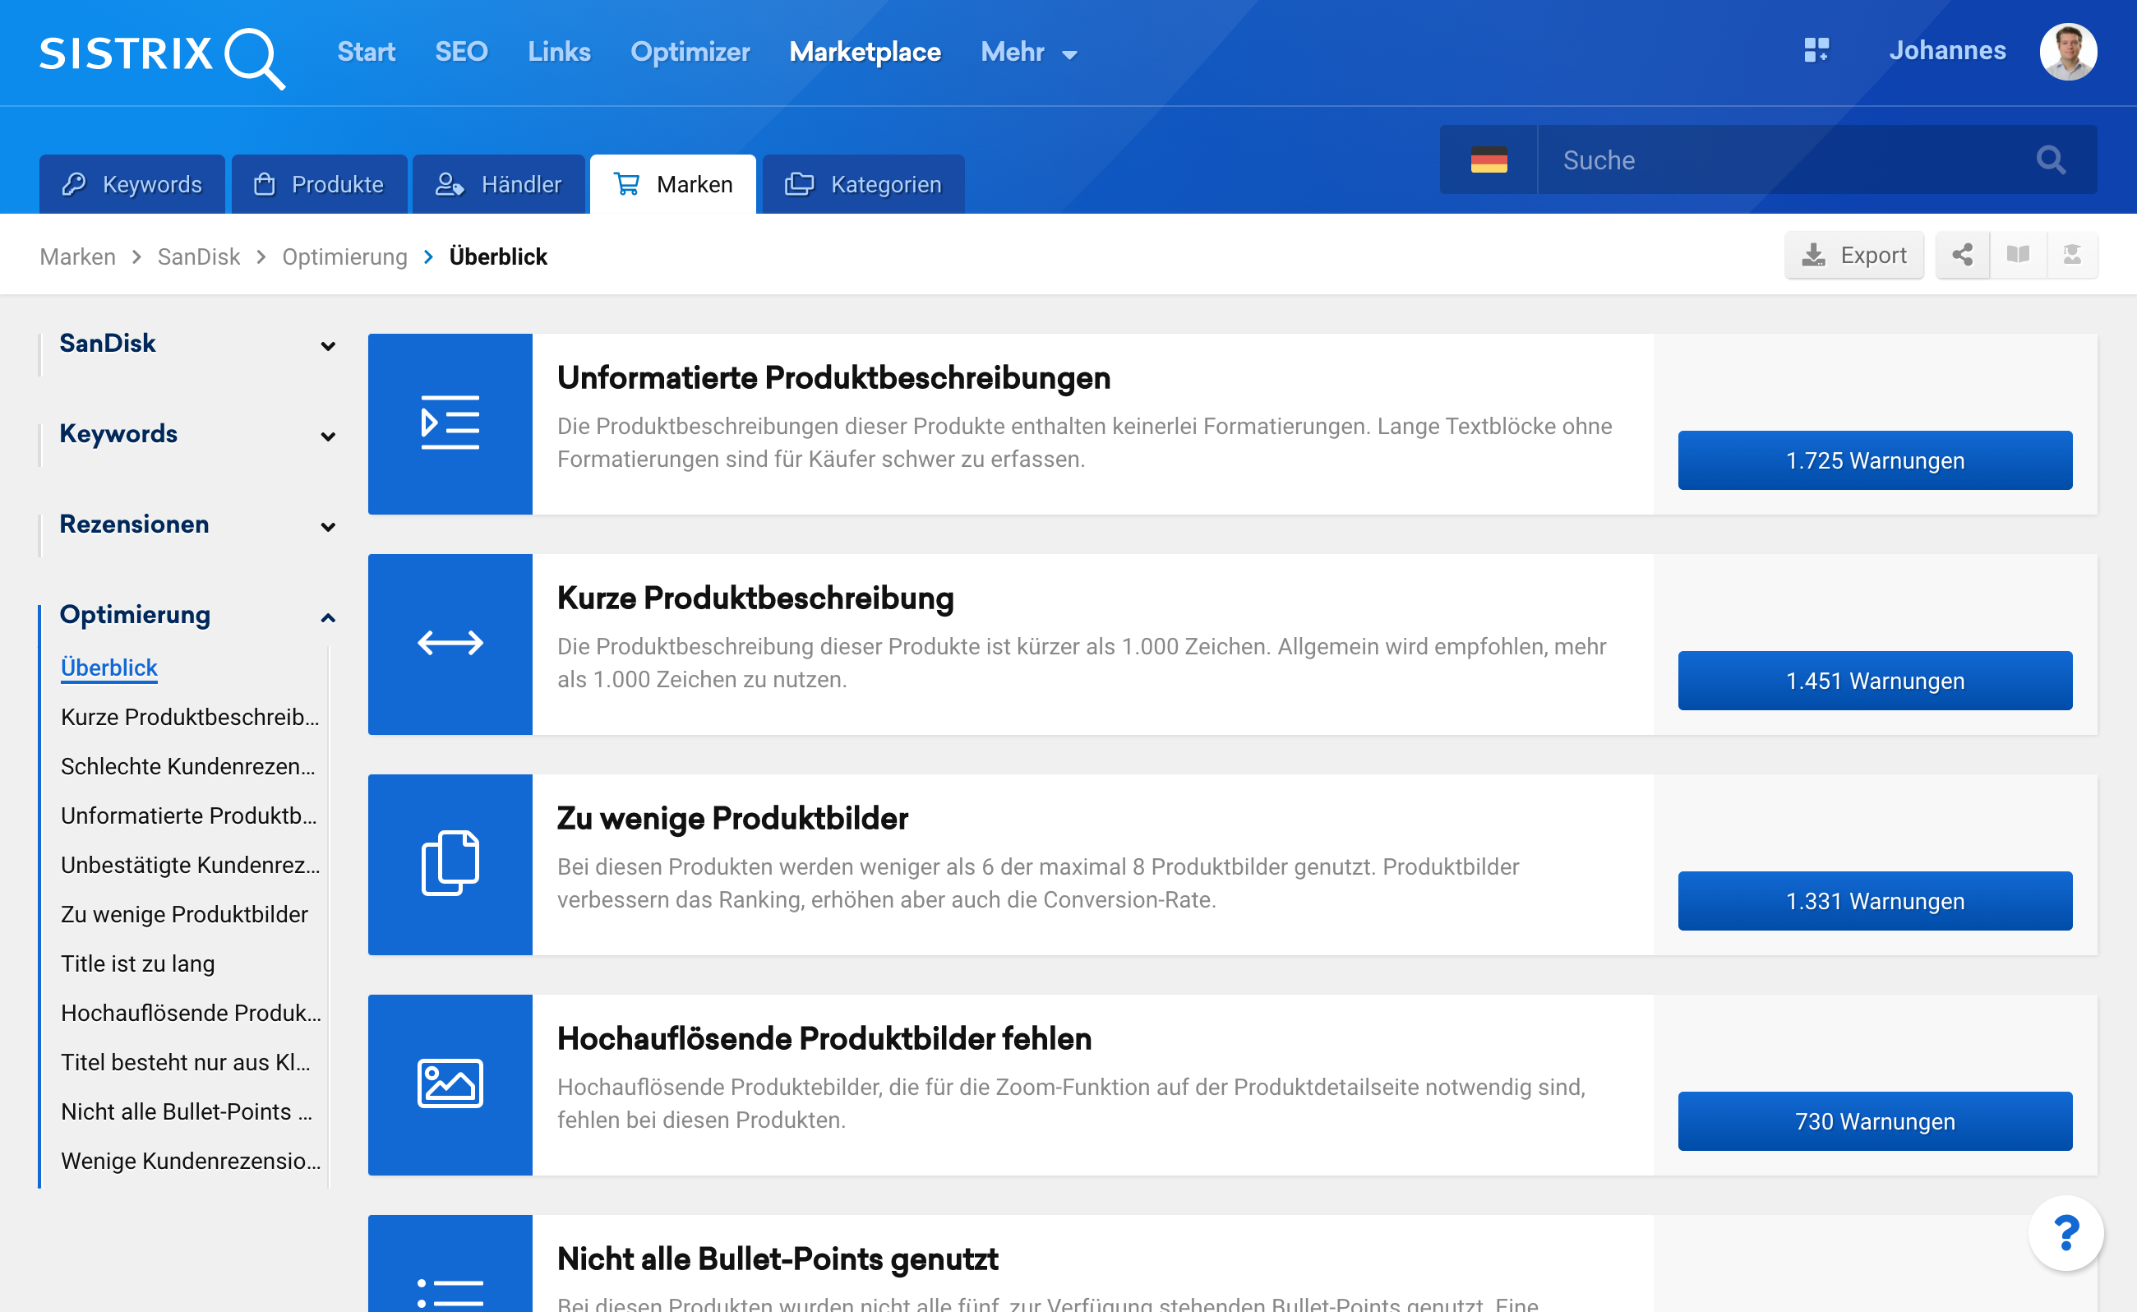Open the book handbook icon in toolbar

coord(2018,255)
